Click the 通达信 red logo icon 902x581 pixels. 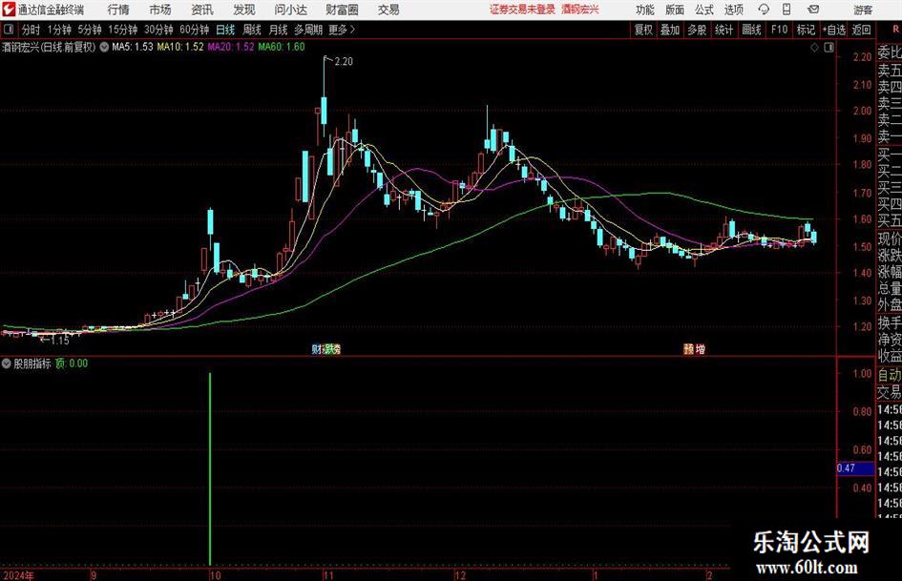[x=9, y=9]
